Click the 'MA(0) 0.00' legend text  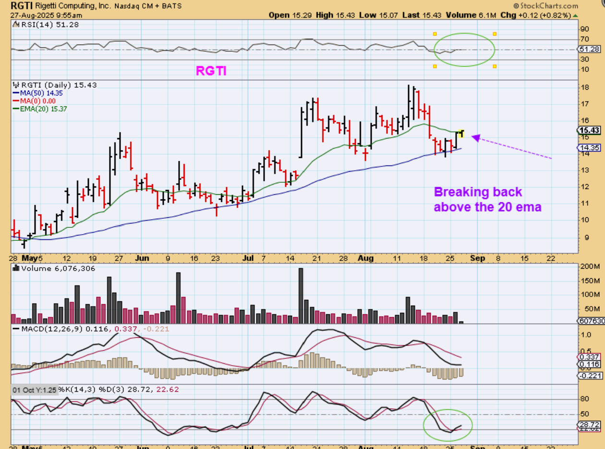point(37,101)
